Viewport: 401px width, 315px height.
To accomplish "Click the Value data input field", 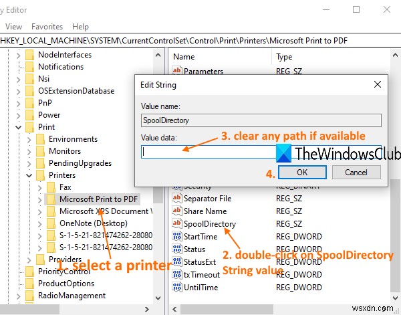I will click(261, 152).
